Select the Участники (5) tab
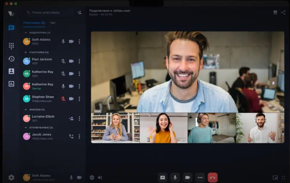This screenshot has width=290, height=183. tap(34, 23)
